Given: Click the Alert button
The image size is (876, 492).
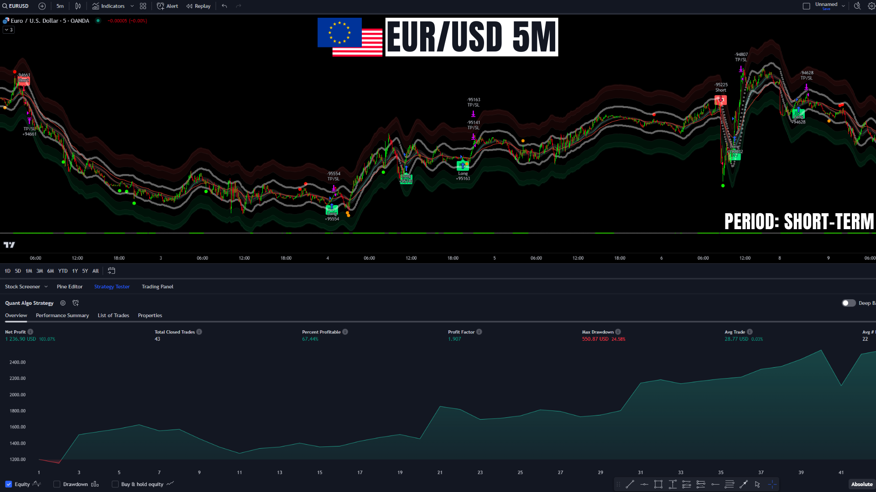Looking at the screenshot, I should [x=167, y=6].
